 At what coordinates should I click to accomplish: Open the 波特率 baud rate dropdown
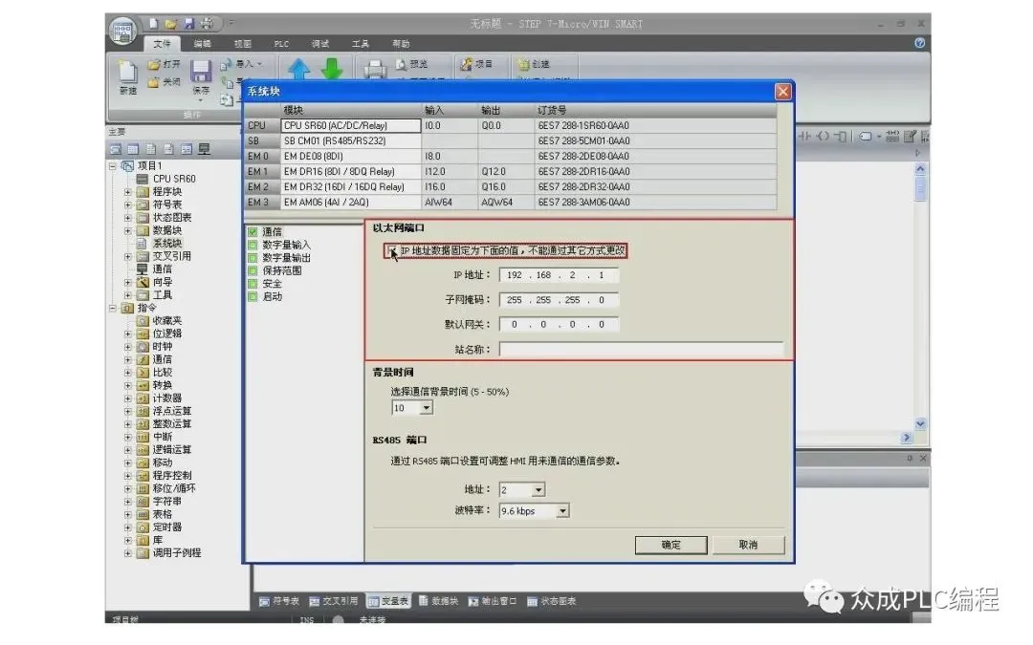[x=562, y=510]
